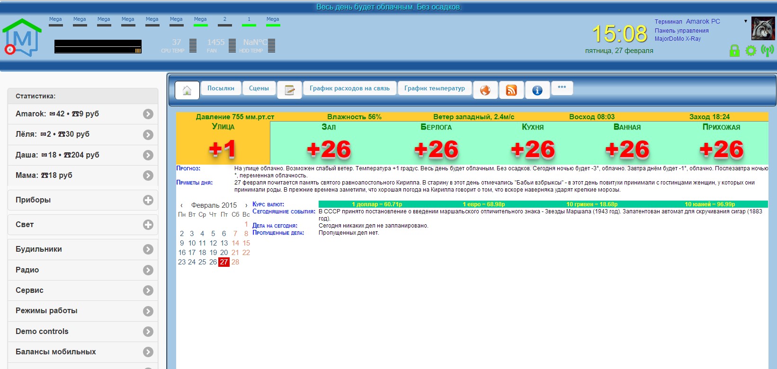
Task: Switch to График расходов на связь tab
Action: 349,88
